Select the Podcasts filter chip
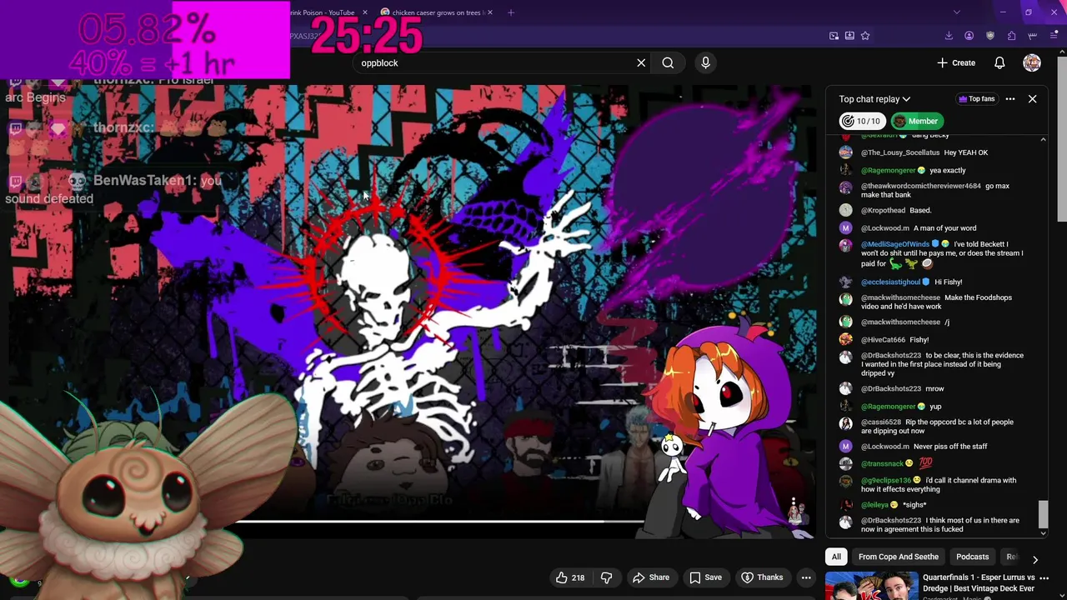Viewport: 1067px width, 600px height. [972, 557]
